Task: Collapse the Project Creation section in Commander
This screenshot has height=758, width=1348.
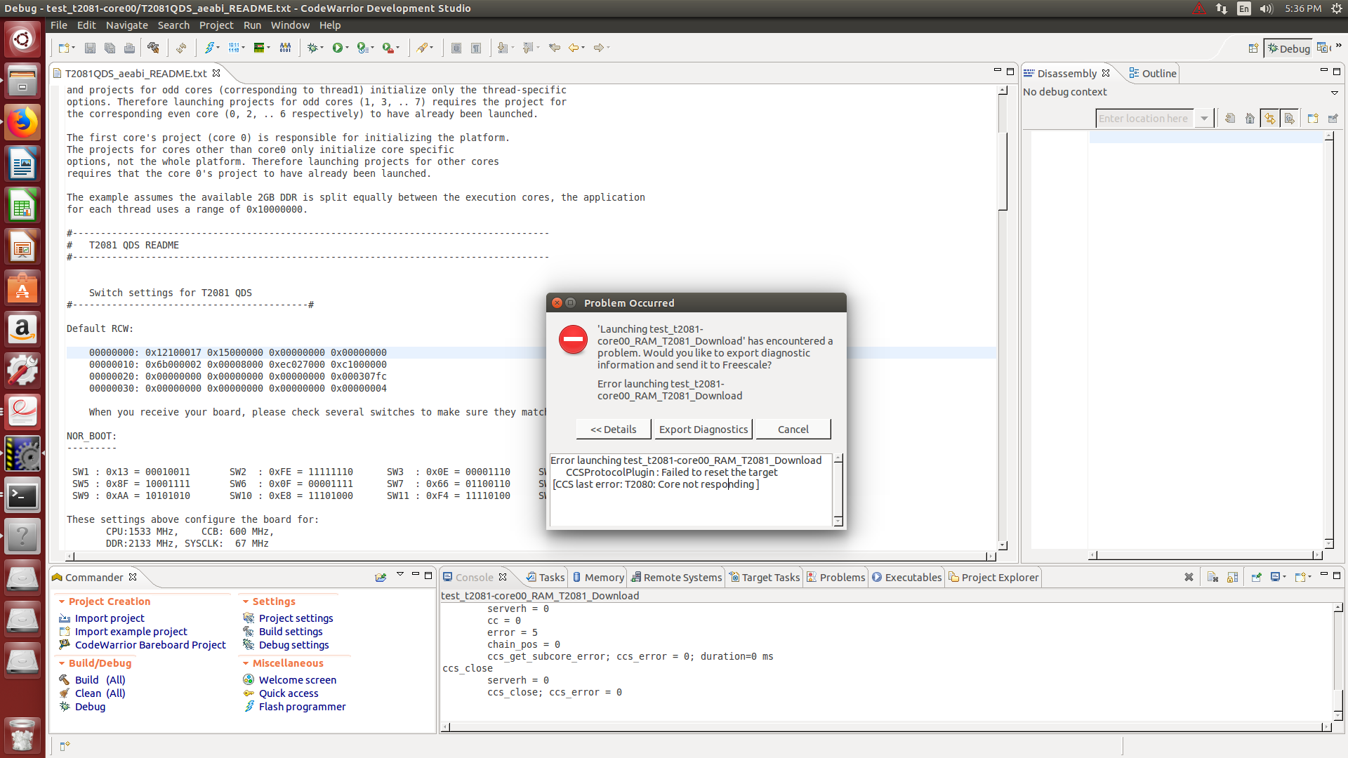Action: [62, 601]
